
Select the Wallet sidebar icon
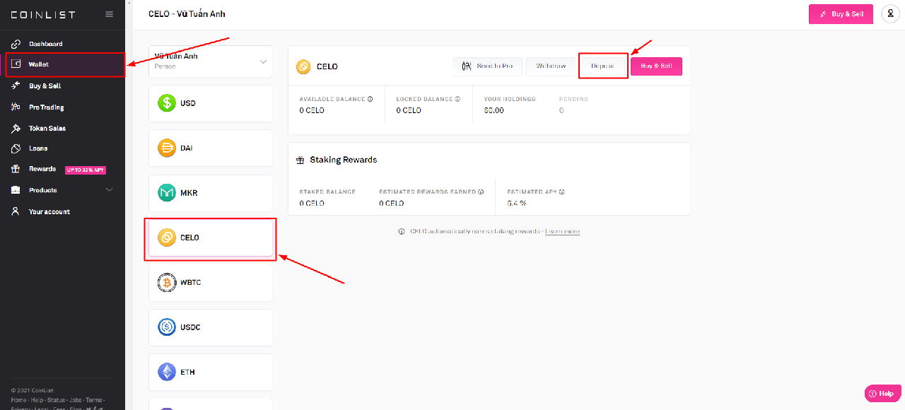click(x=15, y=64)
